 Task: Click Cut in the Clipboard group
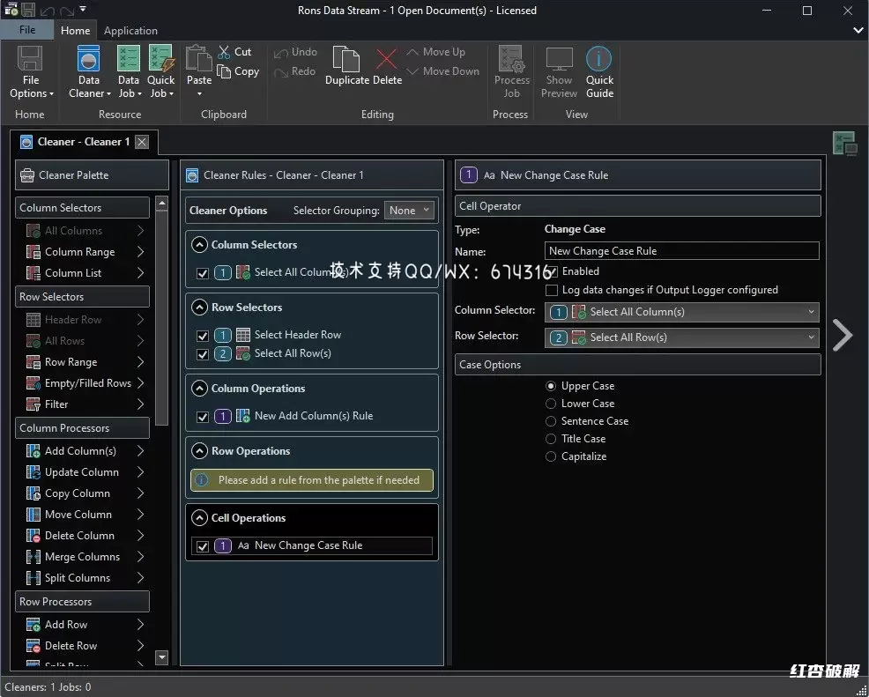tap(234, 52)
